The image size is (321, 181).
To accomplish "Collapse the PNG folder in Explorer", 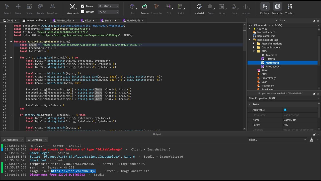I will tap(254, 51).
